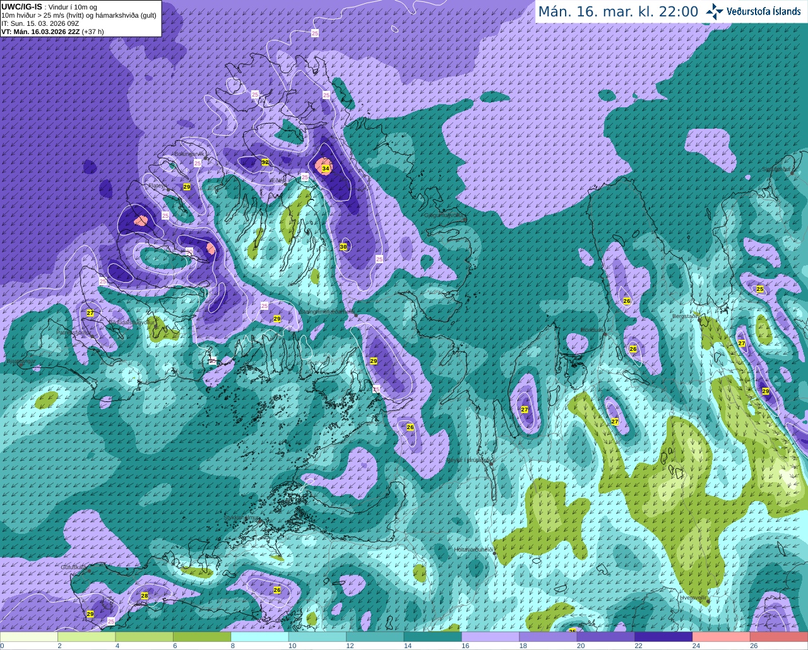Click the Bolungarvík station label
The image size is (808, 650).
[x=188, y=154]
